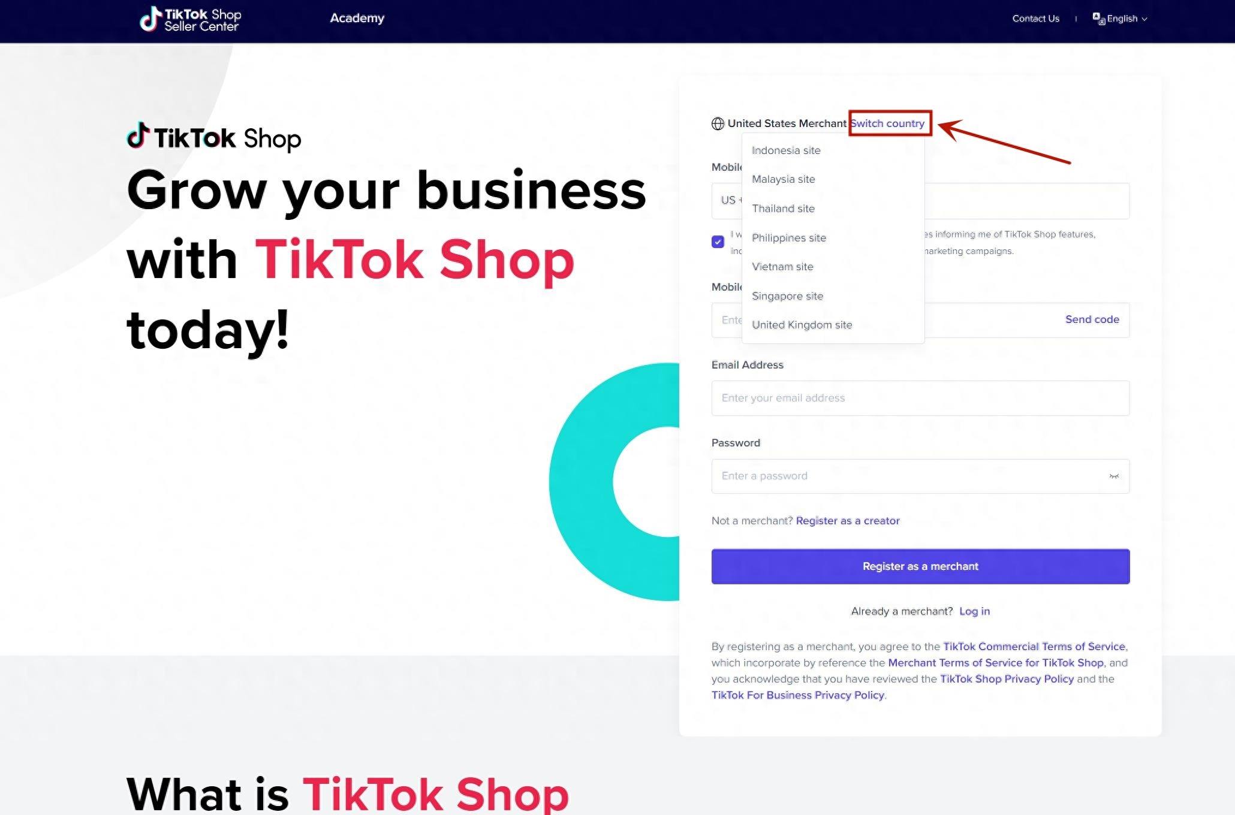Click the Register as a creator link
1235x815 pixels.
[x=847, y=521]
